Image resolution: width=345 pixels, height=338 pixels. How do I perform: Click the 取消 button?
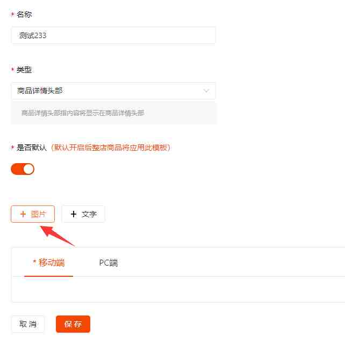[28, 324]
